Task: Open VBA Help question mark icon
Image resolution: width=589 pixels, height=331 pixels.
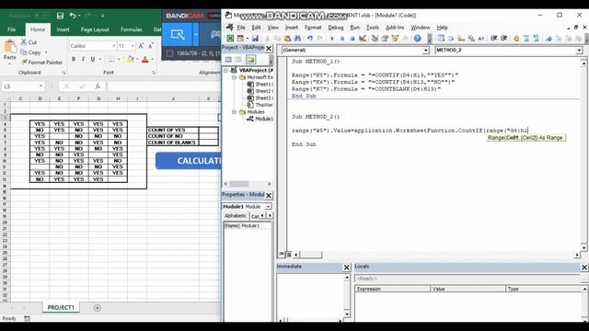Action: [417, 39]
